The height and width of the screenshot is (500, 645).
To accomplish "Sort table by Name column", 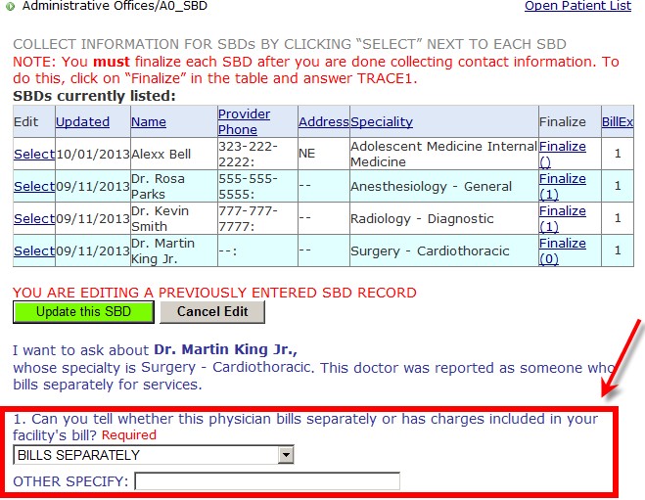I will (149, 122).
